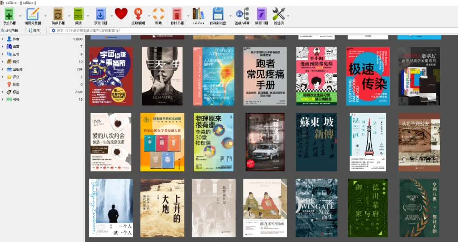Viewport: 458px width, 242px height.
Task: Open dropdown arrow next to 保存到磁盘
Action: pyautogui.click(x=230, y=16)
